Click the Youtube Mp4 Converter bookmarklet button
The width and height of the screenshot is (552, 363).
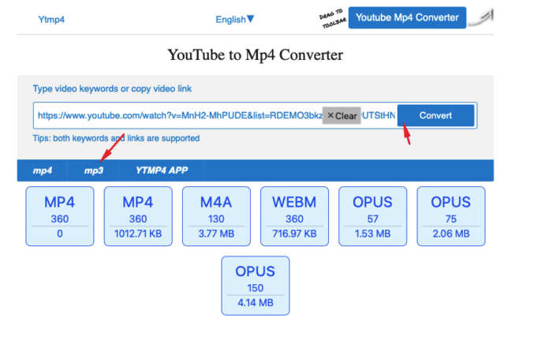point(408,17)
